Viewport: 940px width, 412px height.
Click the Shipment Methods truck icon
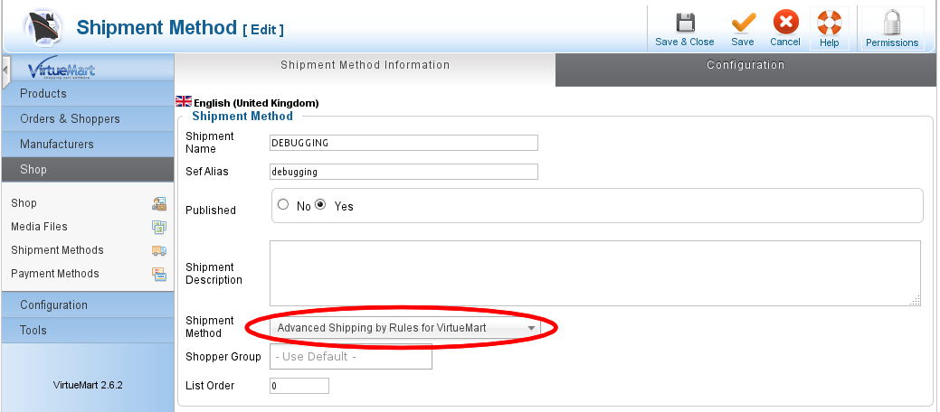pyautogui.click(x=159, y=250)
